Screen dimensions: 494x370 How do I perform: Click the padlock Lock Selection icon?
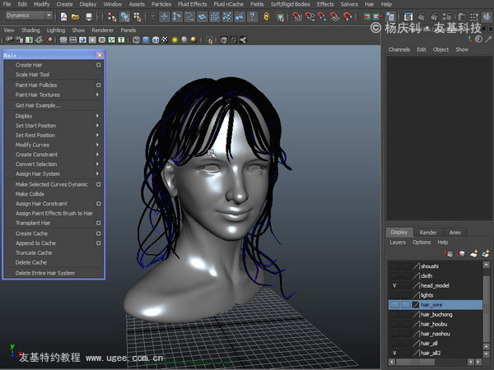267,16
